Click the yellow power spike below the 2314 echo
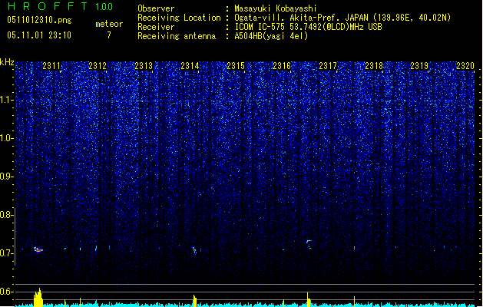 tap(195, 301)
